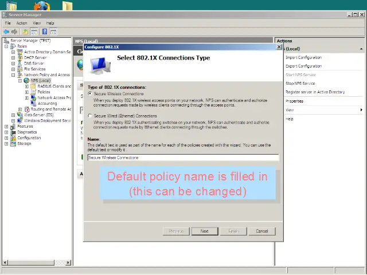Click Import Configuration in the Actions pane

(303, 57)
